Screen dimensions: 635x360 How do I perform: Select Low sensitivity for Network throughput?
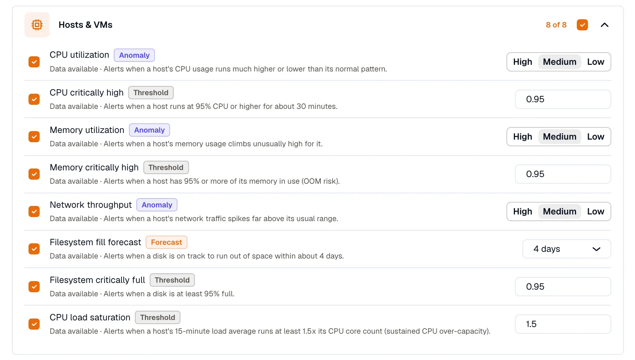pyautogui.click(x=595, y=211)
